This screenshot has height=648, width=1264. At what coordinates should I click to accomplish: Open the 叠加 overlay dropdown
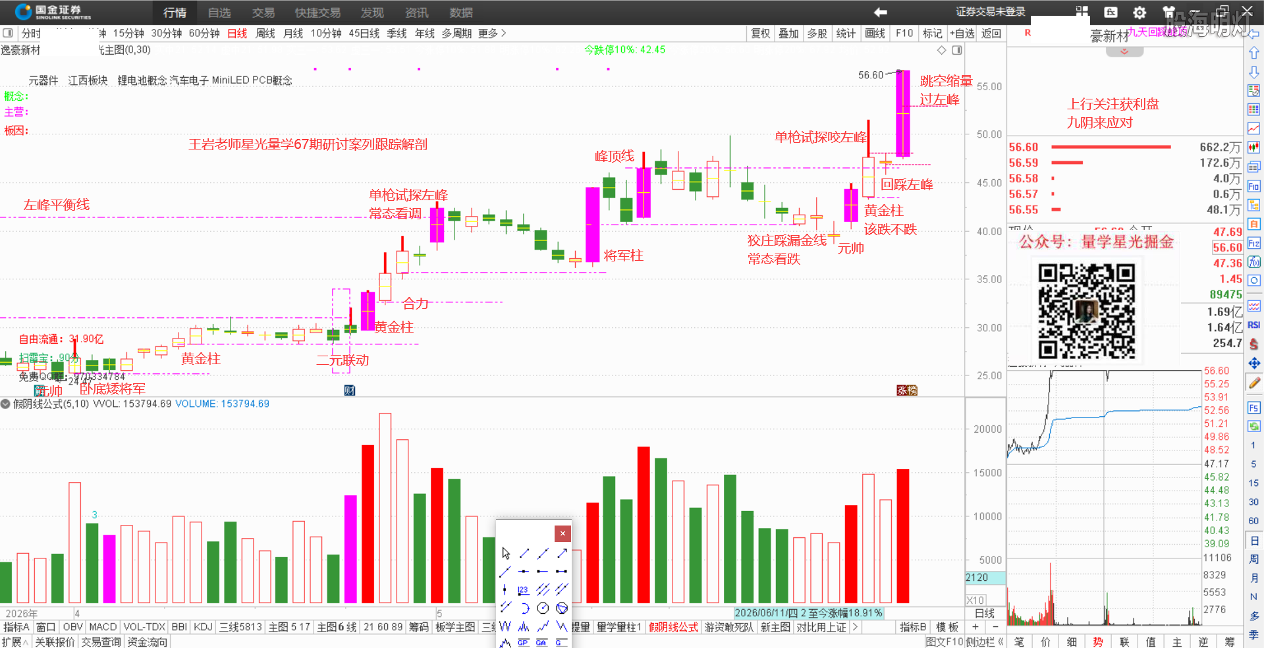tap(788, 33)
